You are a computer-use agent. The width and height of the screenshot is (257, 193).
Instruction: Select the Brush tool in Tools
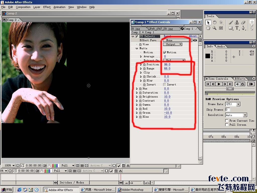tap(231, 23)
